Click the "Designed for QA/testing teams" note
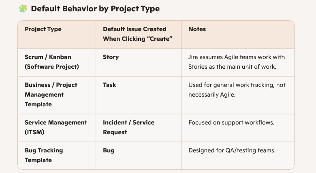 [232, 150]
